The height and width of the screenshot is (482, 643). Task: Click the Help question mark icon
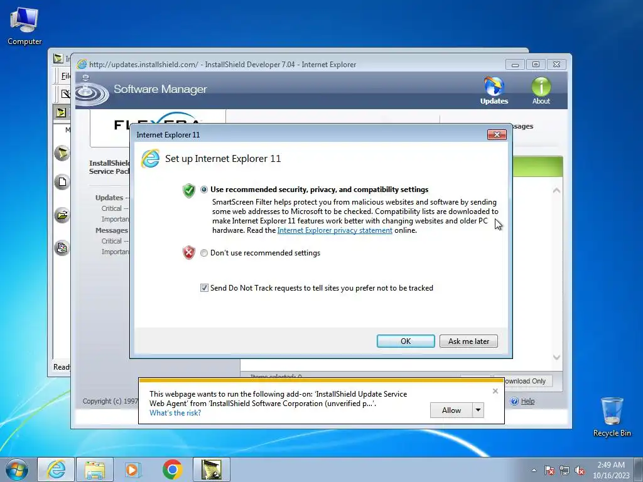514,401
